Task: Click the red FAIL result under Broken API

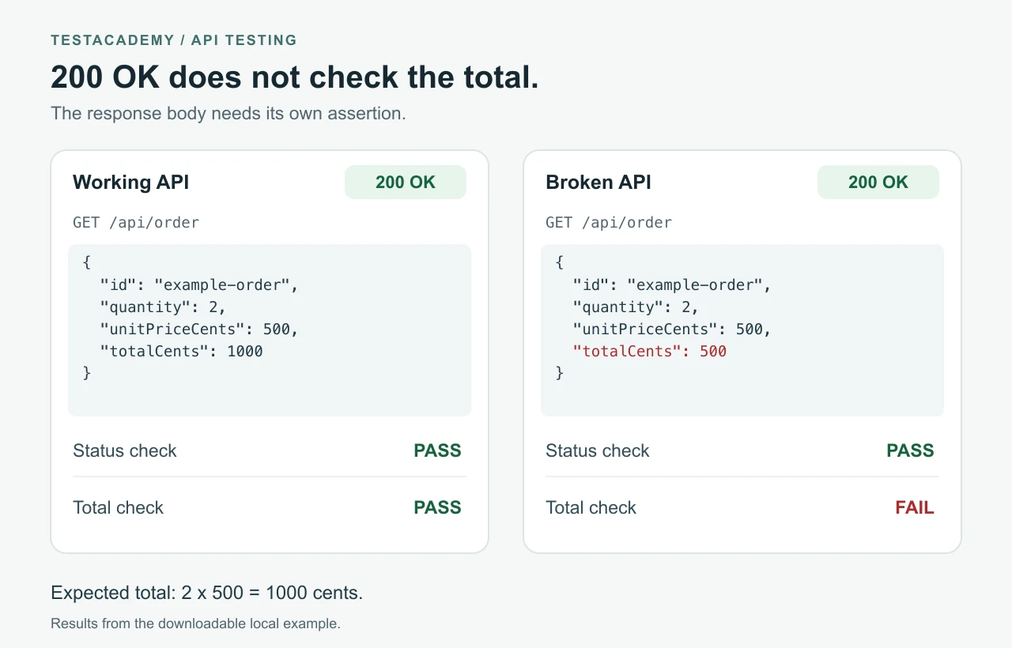Action: [915, 507]
